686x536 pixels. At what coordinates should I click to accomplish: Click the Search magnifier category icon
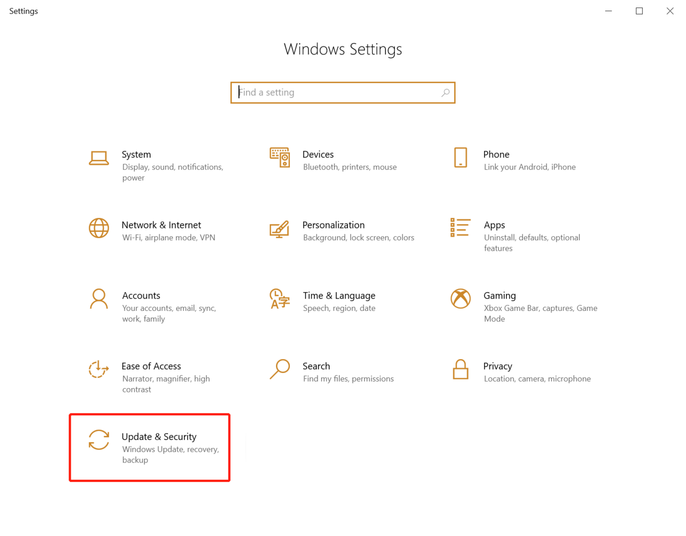(x=279, y=369)
